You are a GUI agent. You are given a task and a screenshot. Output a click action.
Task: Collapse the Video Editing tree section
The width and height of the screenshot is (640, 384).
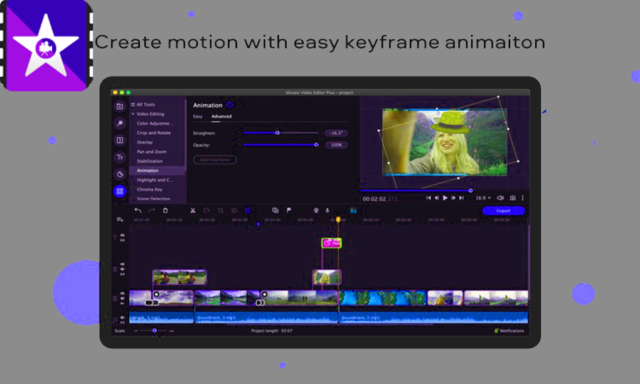click(x=133, y=114)
